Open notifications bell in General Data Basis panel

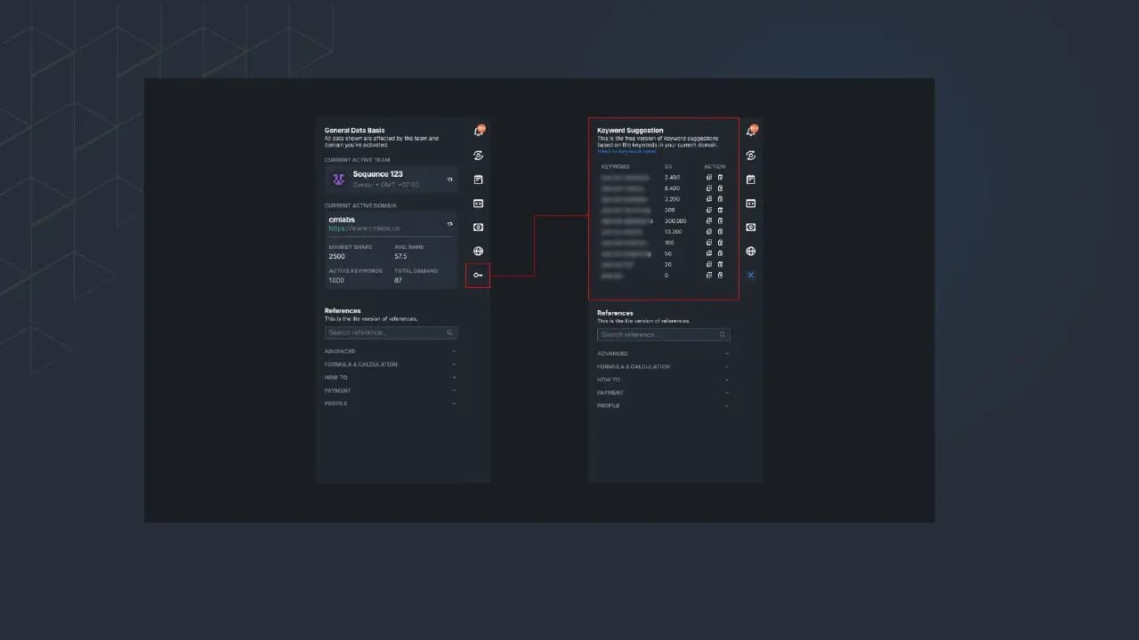(478, 132)
